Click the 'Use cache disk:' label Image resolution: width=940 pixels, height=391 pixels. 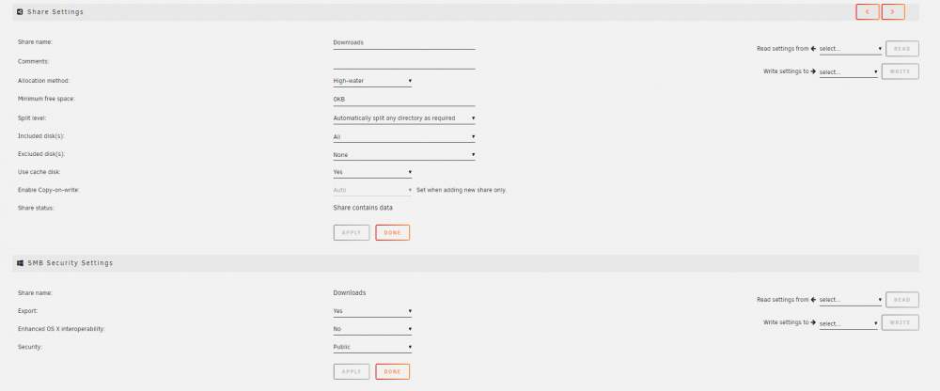(39, 172)
